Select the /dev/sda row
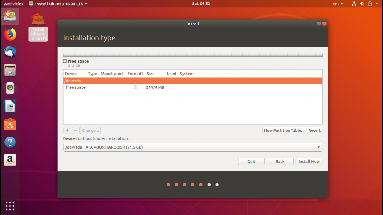The image size is (383, 215). (x=193, y=81)
